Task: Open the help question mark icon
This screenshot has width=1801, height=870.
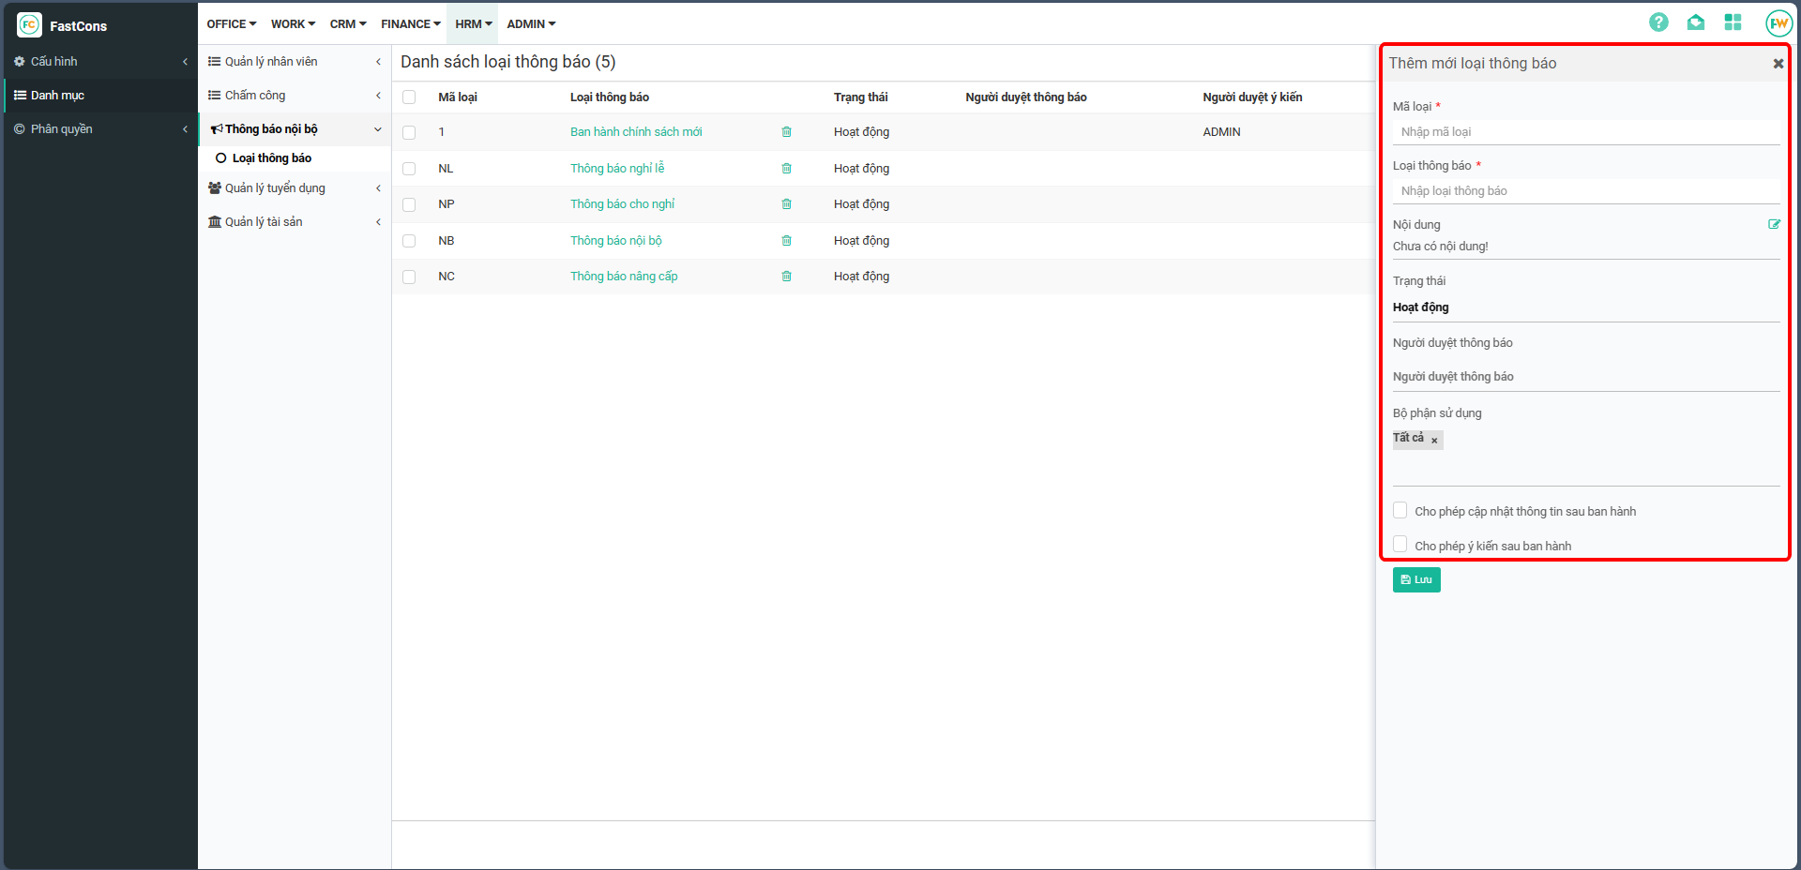Action: pos(1658,22)
